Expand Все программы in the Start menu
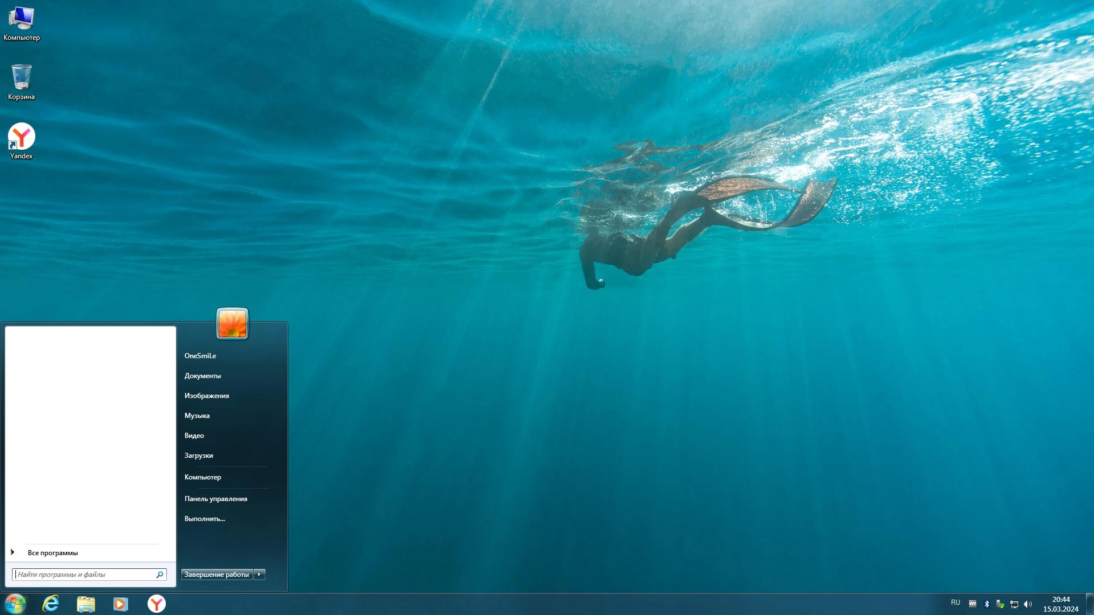This screenshot has width=1094, height=615. 53,552
